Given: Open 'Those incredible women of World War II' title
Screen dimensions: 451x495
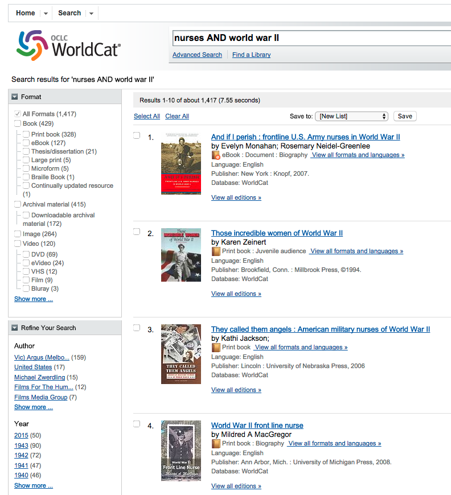Looking at the screenshot, I should pyautogui.click(x=277, y=233).
